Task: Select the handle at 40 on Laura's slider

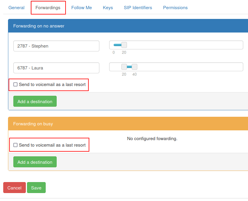Action: click(134, 67)
